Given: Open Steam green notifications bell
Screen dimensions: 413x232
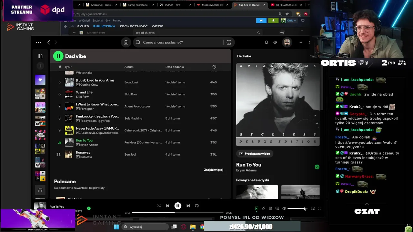Looking at the screenshot, I should [273, 21].
